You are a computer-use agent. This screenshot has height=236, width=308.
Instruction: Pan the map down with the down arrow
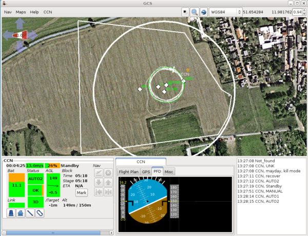coord(20,46)
